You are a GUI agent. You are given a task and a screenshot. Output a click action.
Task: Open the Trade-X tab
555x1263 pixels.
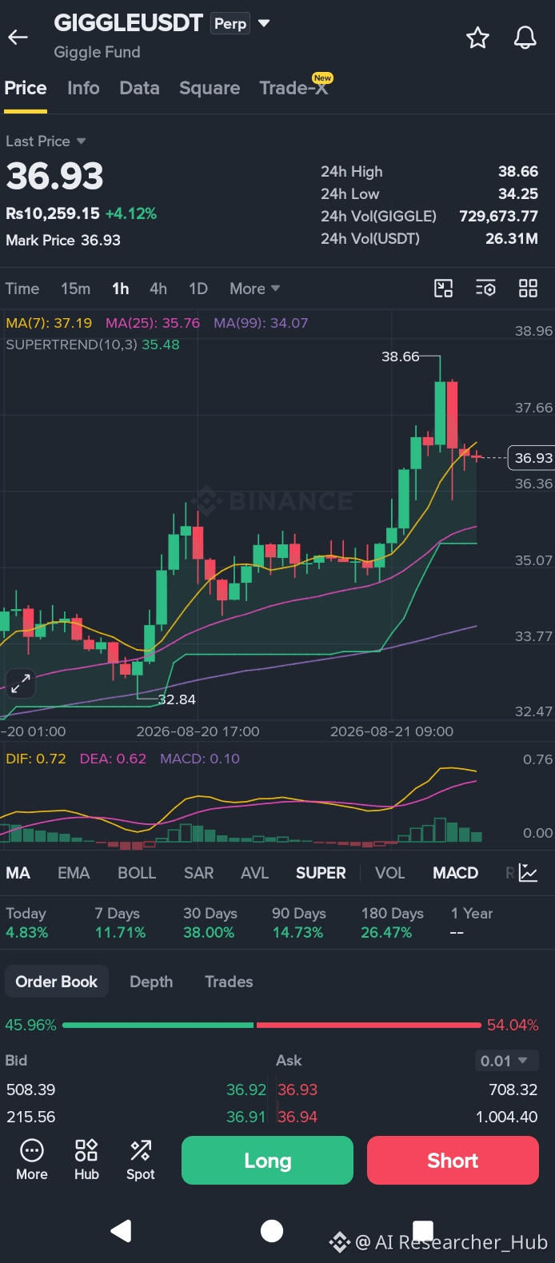[295, 87]
